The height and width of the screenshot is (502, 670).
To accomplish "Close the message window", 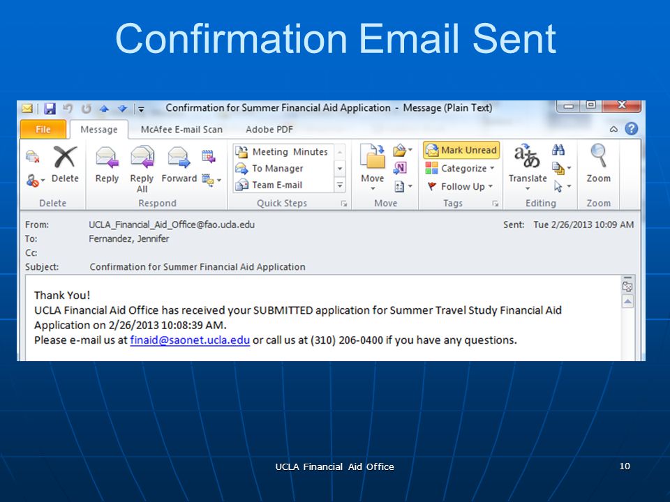I will pos(622,105).
